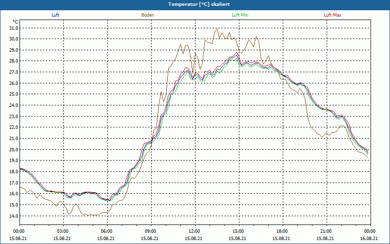
Task: Click the 03:00 time label on the x-axis
Action: tap(64, 231)
